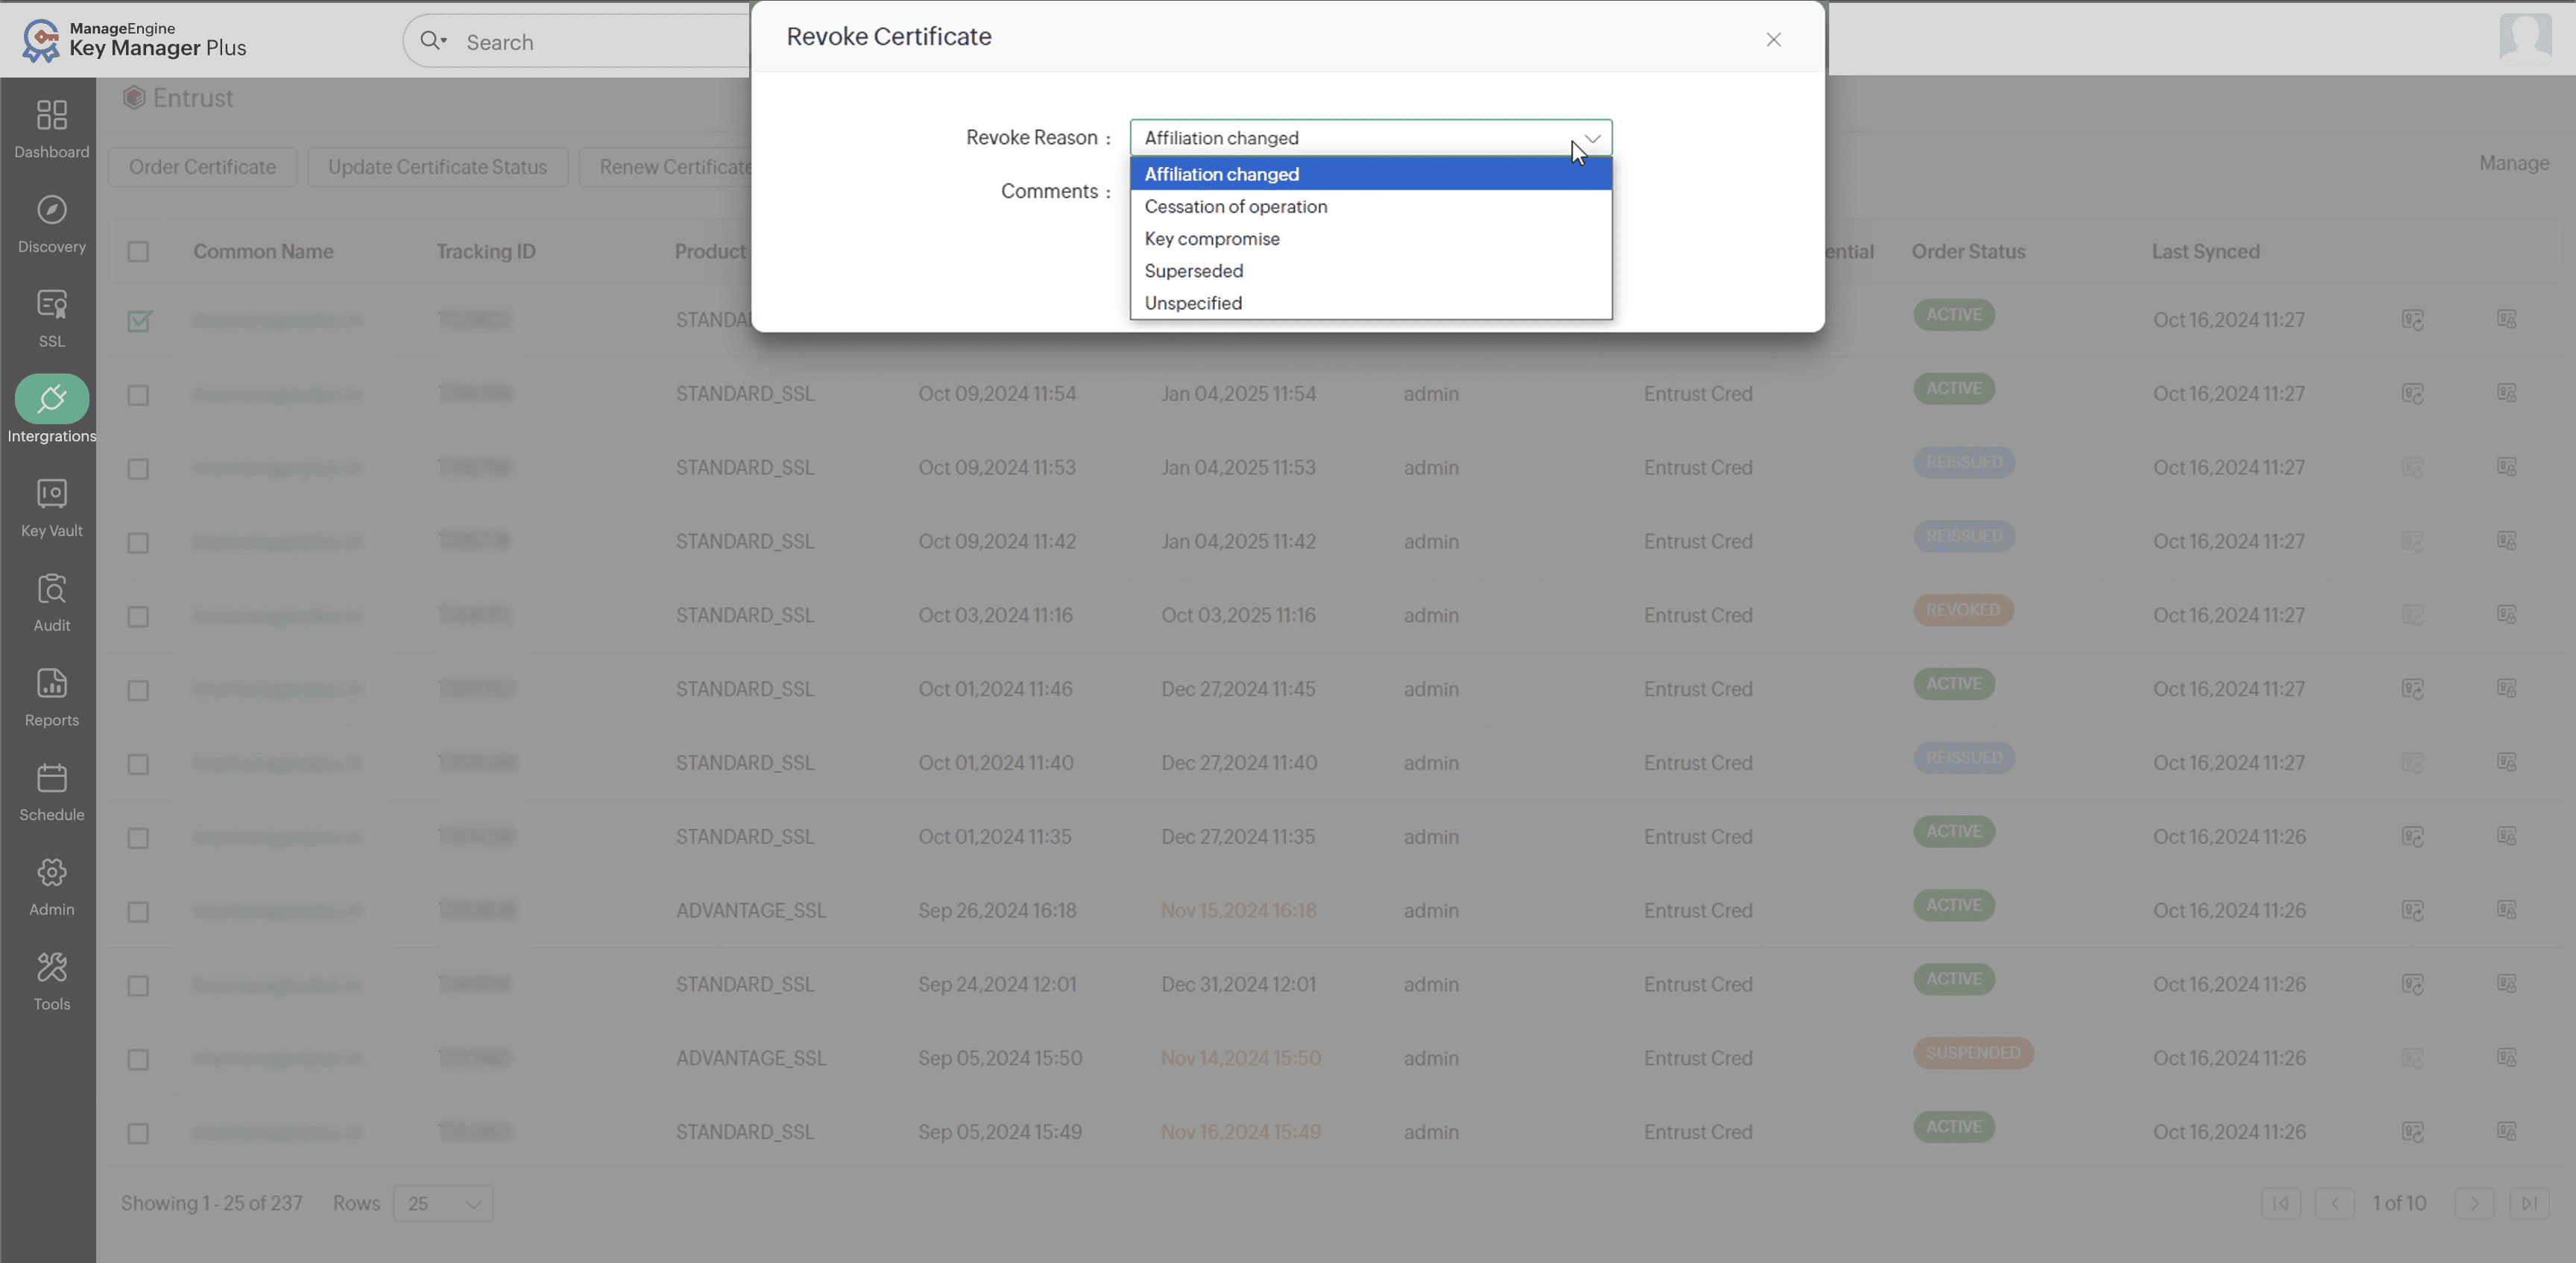Image resolution: width=2576 pixels, height=1263 pixels.
Task: Check the row expiring Jan 04,2025 11:42
Action: click(x=138, y=543)
